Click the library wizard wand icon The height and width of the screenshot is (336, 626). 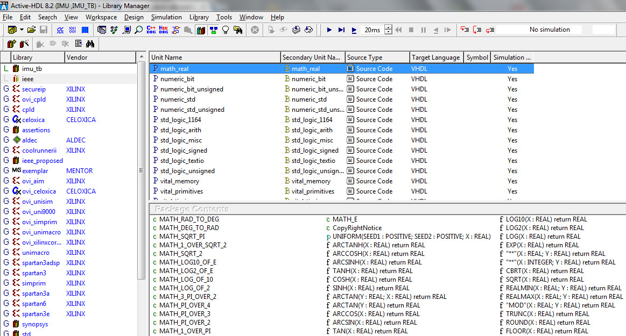pyautogui.click(x=24, y=44)
